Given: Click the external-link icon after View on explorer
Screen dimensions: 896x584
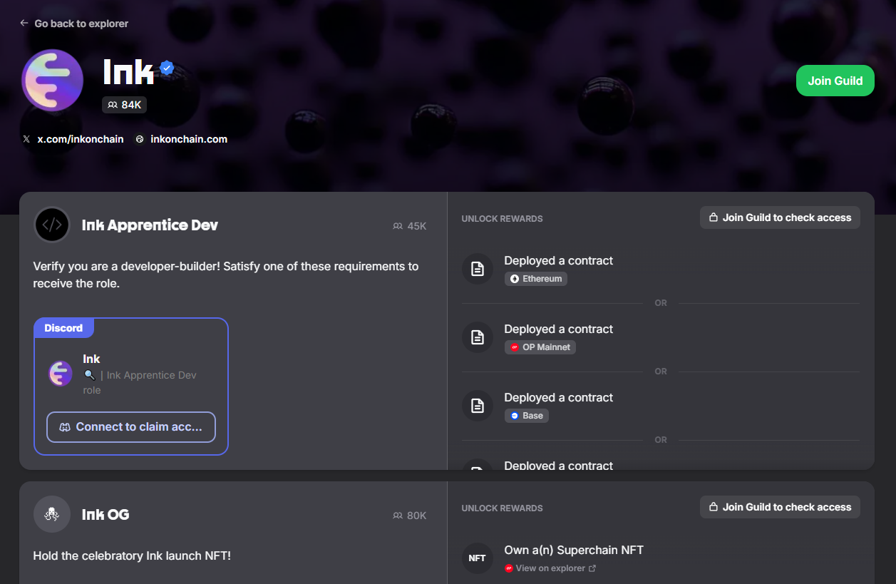Looking at the screenshot, I should (x=592, y=568).
